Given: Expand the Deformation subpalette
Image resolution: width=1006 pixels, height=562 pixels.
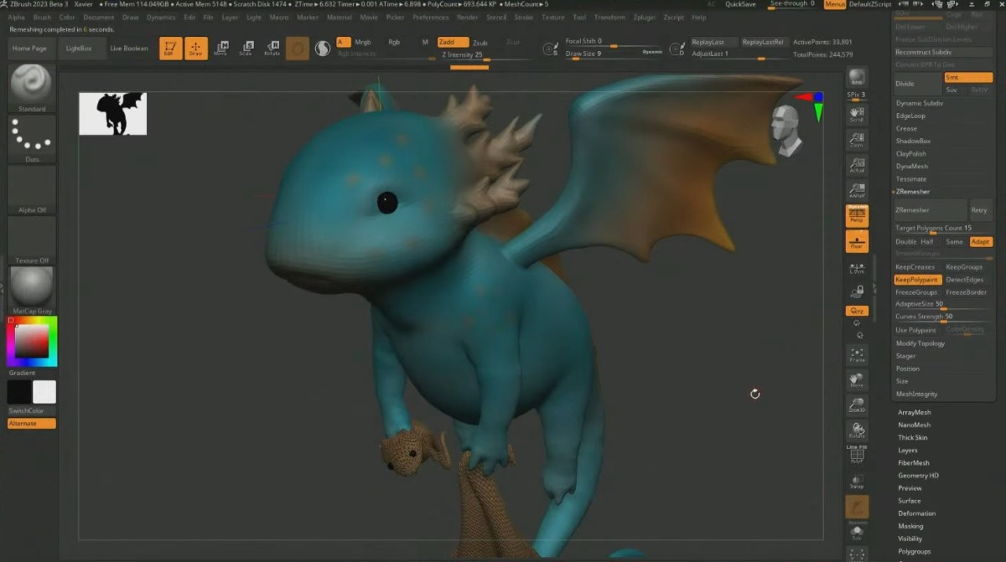Looking at the screenshot, I should click(x=916, y=513).
